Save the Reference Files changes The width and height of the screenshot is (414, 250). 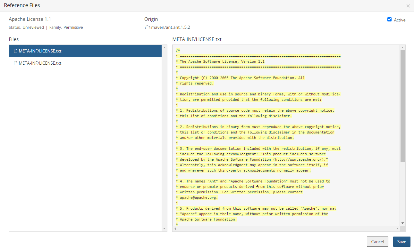[401, 242]
